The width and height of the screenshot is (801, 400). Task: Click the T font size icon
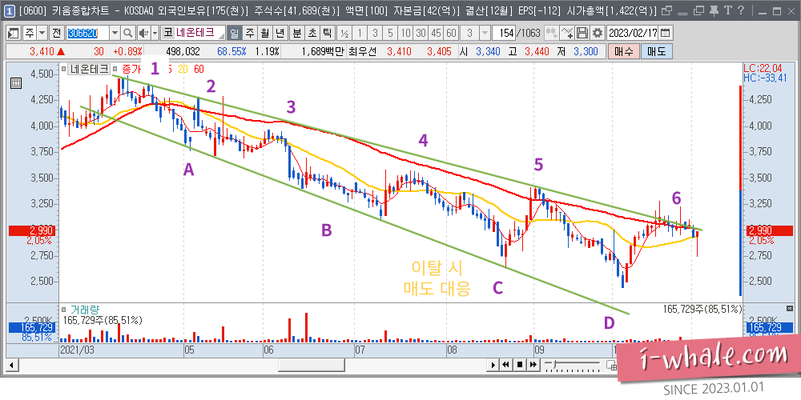tap(727, 10)
